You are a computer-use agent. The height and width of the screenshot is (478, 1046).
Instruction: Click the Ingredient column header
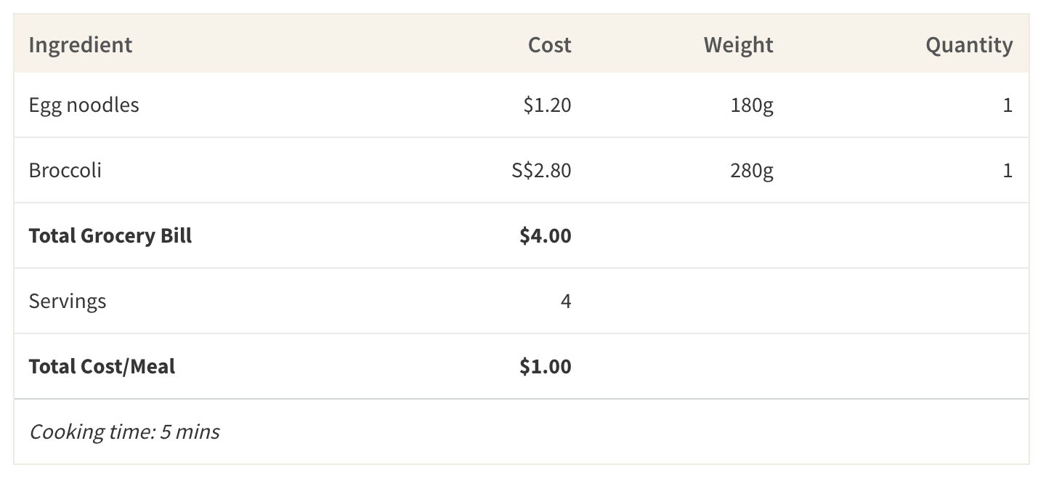click(x=81, y=45)
